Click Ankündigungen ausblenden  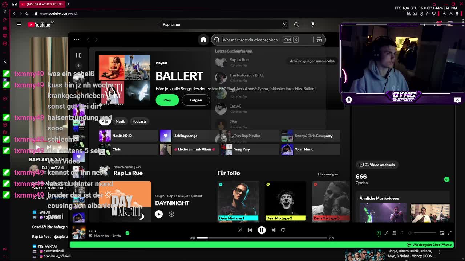(x=312, y=61)
